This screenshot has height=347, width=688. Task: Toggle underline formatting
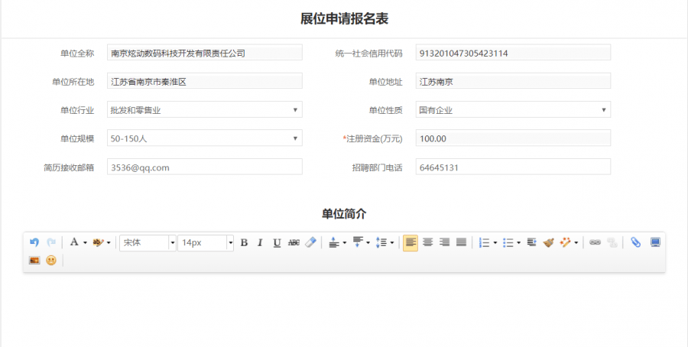[277, 242]
